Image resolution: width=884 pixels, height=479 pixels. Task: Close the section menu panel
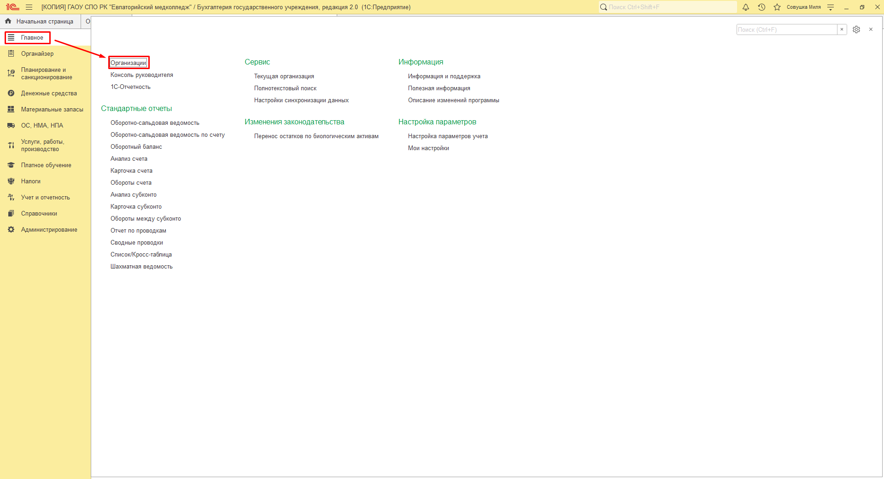(871, 29)
